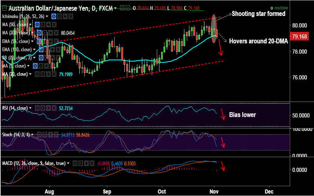Toggle RSI visibility eye icon
Screen dimensions: 314x196
37,108
